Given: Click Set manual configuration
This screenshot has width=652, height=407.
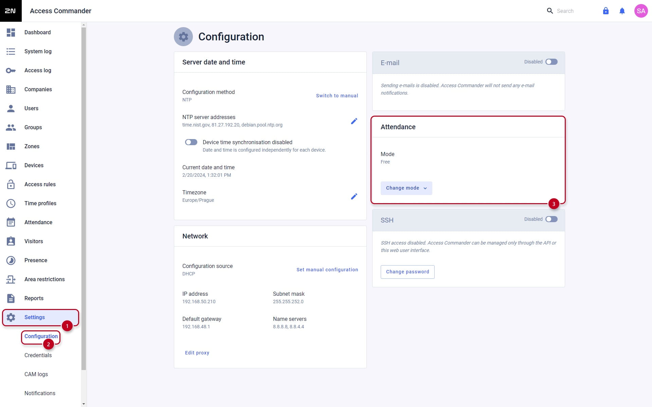Looking at the screenshot, I should pos(327,270).
